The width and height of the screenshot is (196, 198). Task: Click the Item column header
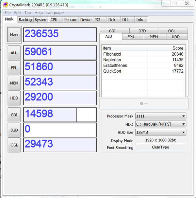[x=124, y=48]
